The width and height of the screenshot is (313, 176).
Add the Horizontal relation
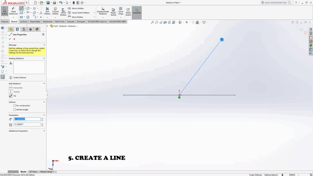click(18, 88)
